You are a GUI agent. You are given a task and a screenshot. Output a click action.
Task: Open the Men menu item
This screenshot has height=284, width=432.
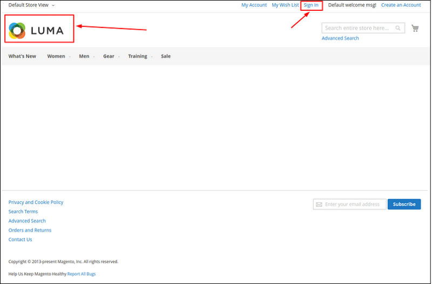84,56
